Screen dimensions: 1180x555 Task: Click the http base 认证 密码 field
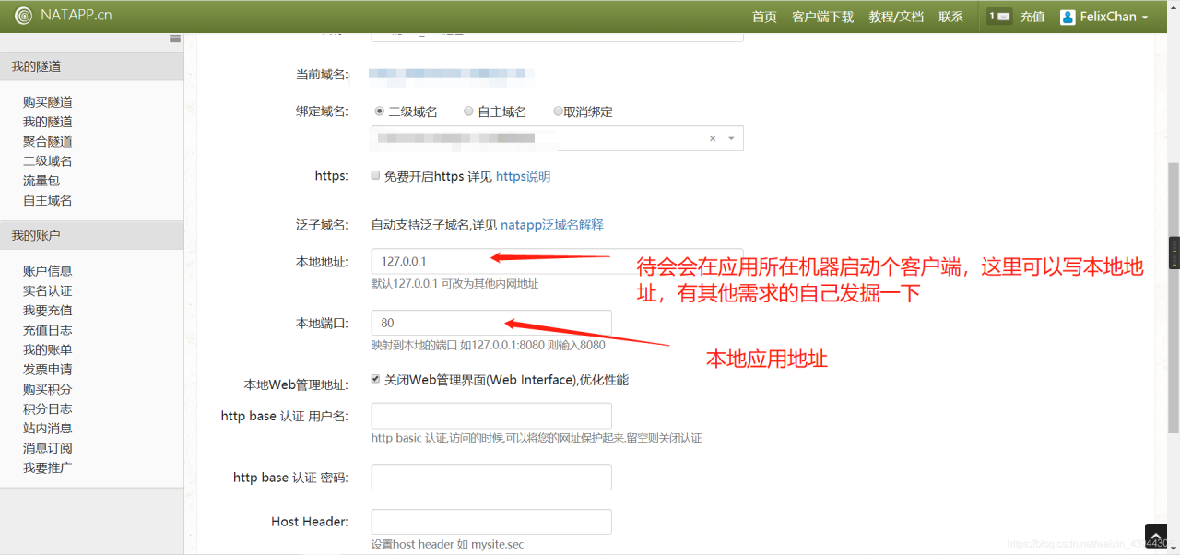tap(491, 477)
